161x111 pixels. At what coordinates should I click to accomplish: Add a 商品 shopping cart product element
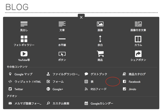pyautogui.click(x=100, y=56)
